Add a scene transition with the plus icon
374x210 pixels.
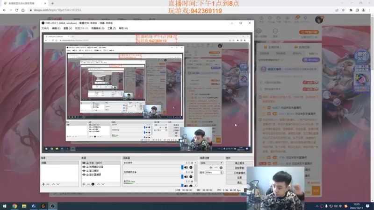[x=211, y=168]
